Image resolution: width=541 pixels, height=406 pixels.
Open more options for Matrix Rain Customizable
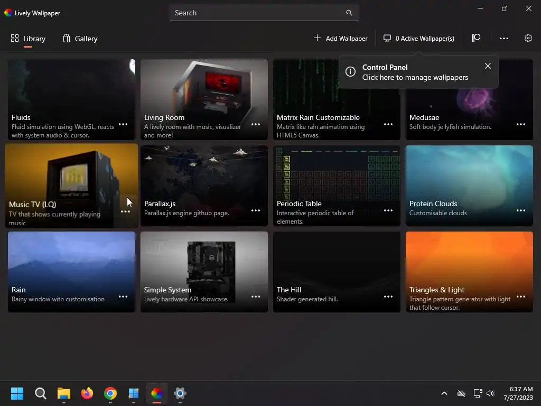tap(388, 124)
